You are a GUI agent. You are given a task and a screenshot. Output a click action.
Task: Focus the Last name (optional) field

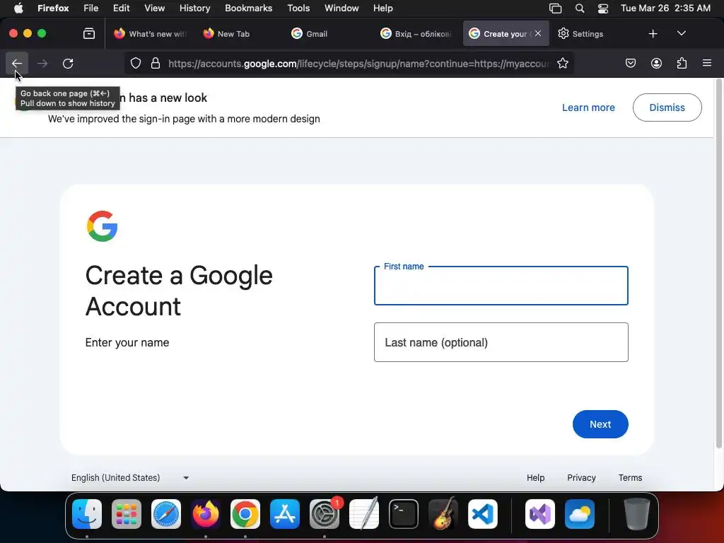[501, 342]
